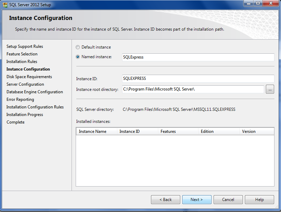Screen dimensions: 281x212
Task: Click the Version column header
Action: [x=257, y=131]
